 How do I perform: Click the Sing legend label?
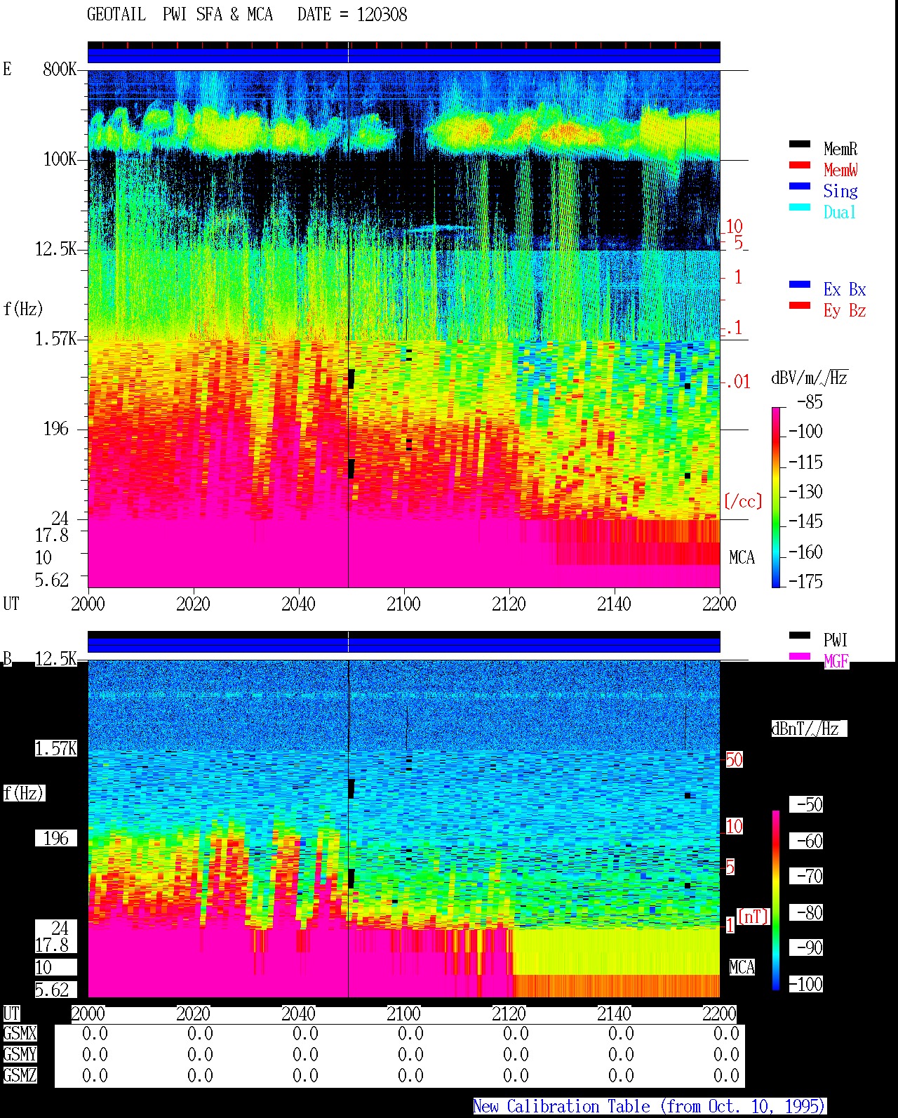click(840, 191)
